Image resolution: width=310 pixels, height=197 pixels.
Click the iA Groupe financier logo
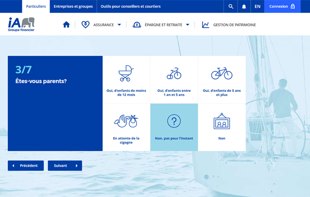pyautogui.click(x=21, y=24)
